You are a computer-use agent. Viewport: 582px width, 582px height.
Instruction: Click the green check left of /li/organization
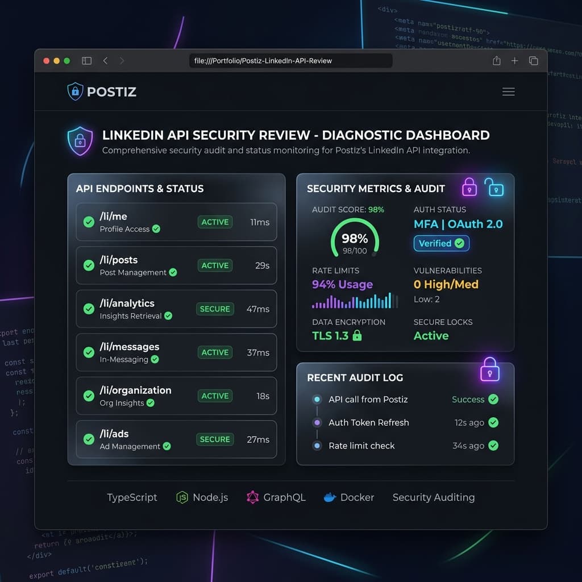[89, 396]
